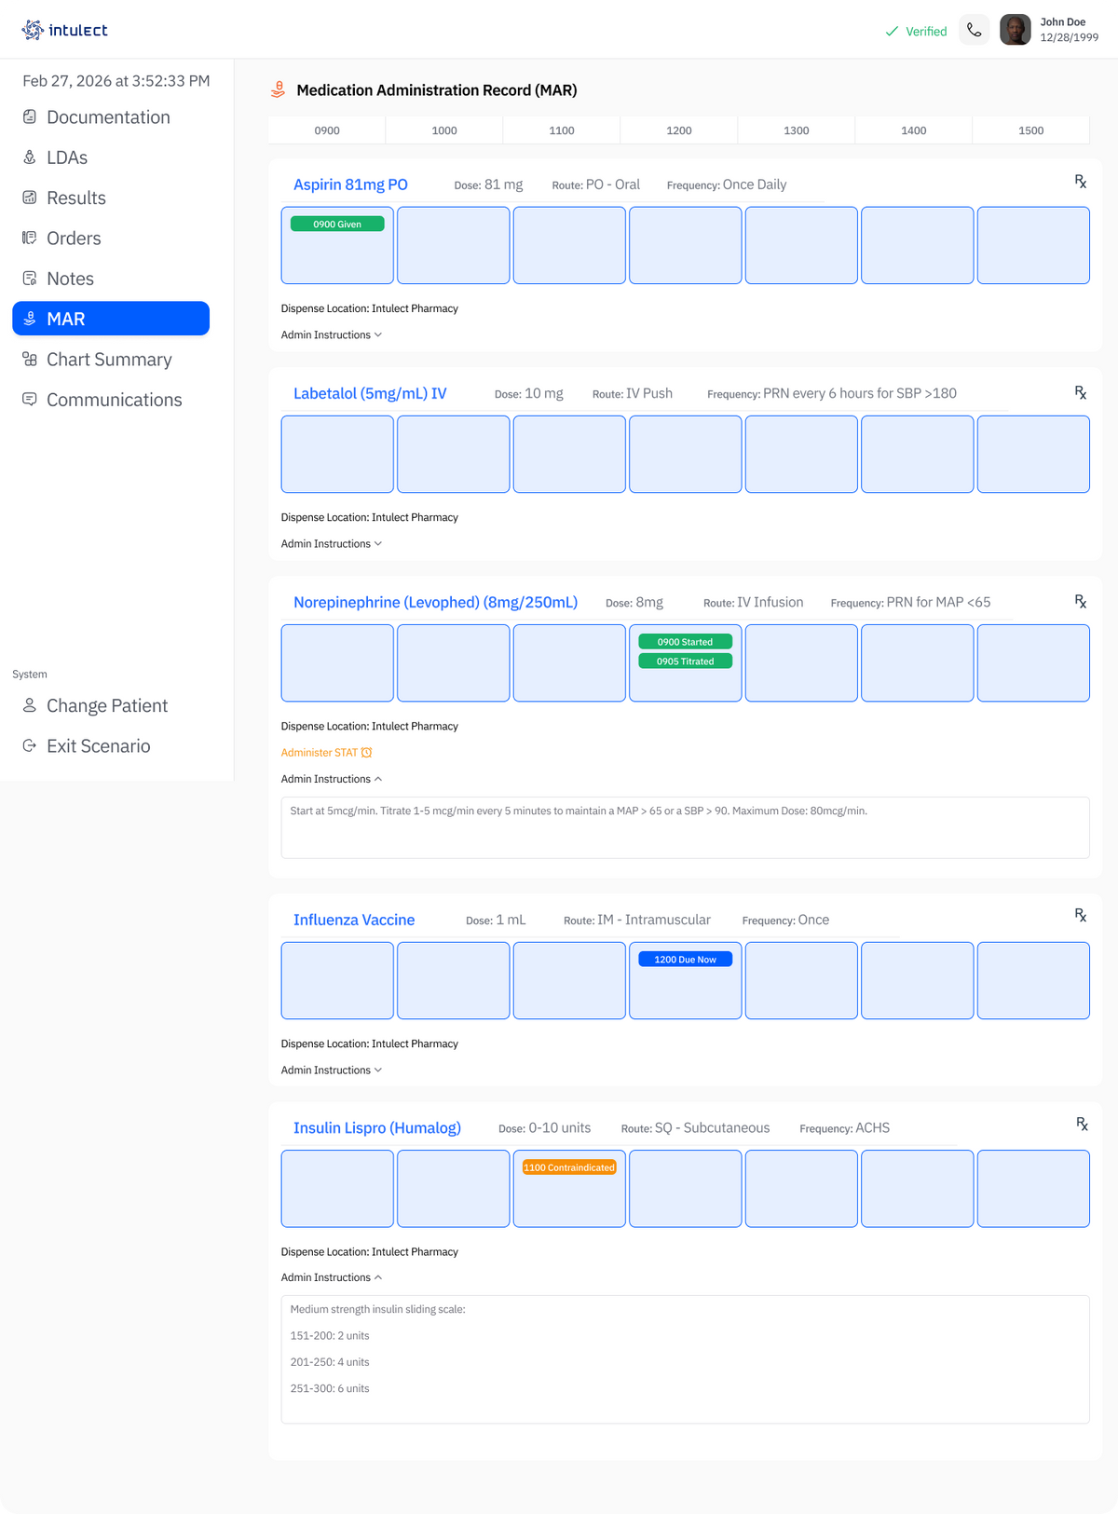The width and height of the screenshot is (1118, 1514).
Task: Click the 0905 Titrated badge
Action: tap(685, 662)
